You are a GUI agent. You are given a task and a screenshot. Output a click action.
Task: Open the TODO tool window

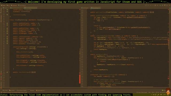12,90
